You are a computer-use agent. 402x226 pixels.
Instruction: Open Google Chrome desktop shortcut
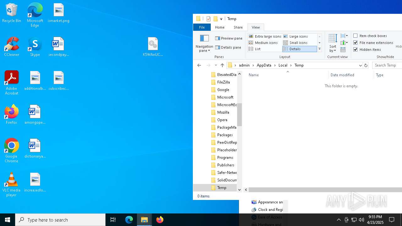pos(12,151)
